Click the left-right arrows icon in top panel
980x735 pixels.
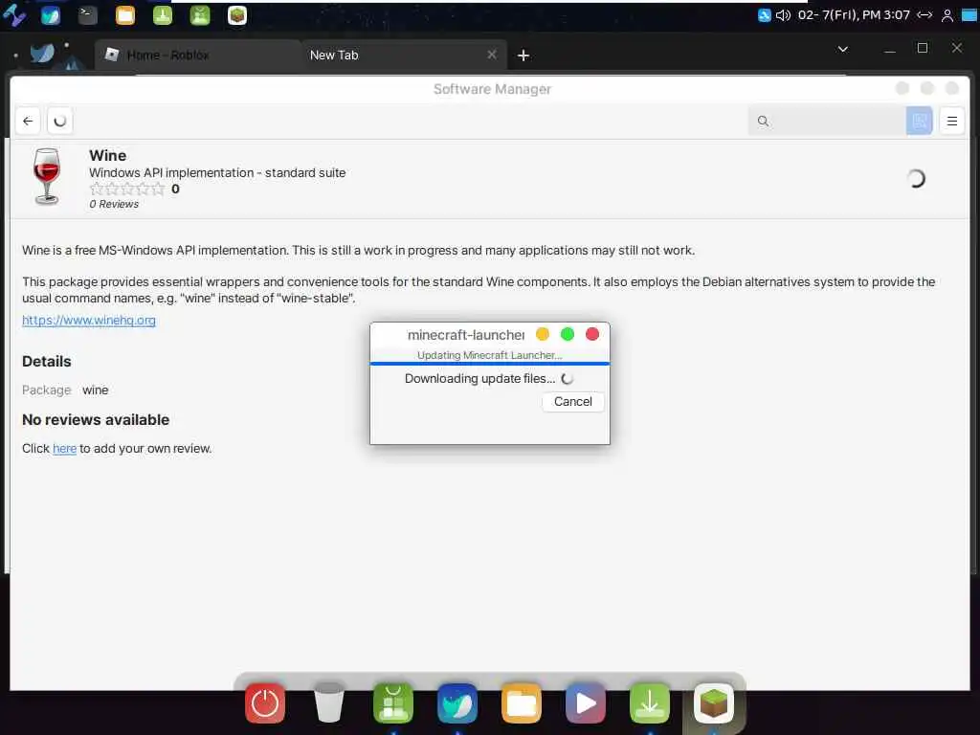click(925, 15)
